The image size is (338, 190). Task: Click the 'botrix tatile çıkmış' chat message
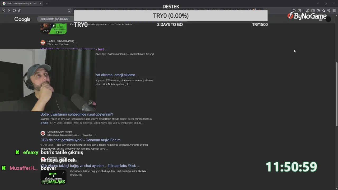tap(62, 153)
